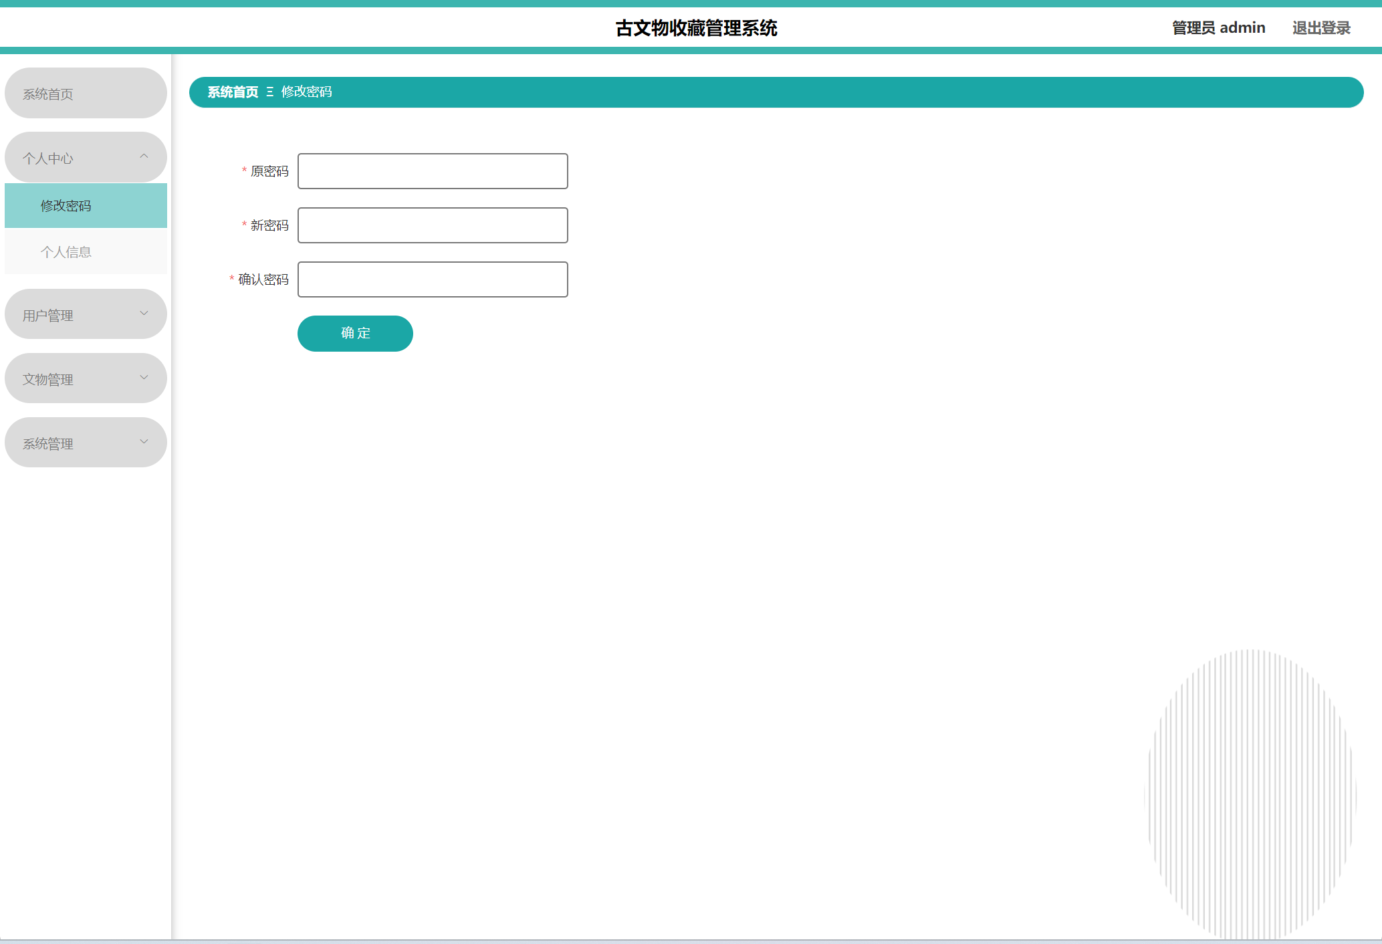Expand the 用户管理 chevron arrow
1382x944 pixels.
(x=144, y=314)
